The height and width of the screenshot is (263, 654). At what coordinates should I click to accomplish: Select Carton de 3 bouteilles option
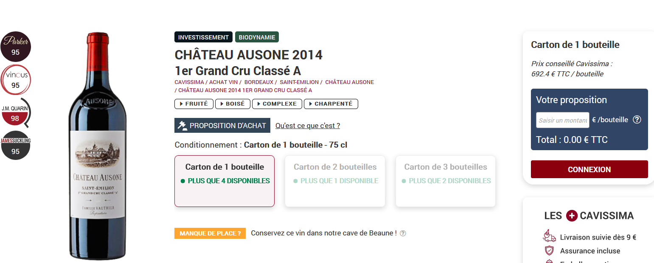pyautogui.click(x=446, y=181)
